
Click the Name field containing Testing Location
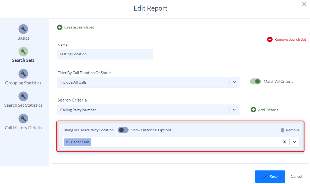pyautogui.click(x=105, y=54)
